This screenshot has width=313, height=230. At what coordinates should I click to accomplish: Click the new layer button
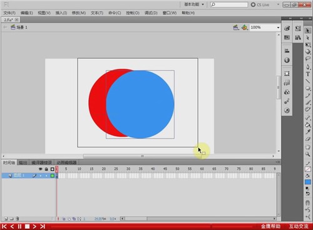[6, 219]
